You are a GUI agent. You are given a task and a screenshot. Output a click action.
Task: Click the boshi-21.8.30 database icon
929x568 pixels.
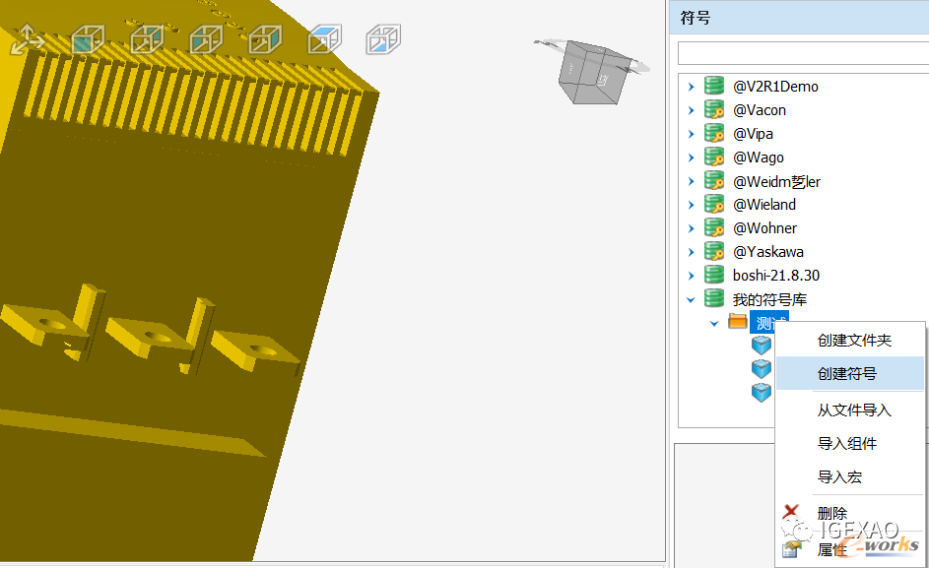click(x=714, y=275)
